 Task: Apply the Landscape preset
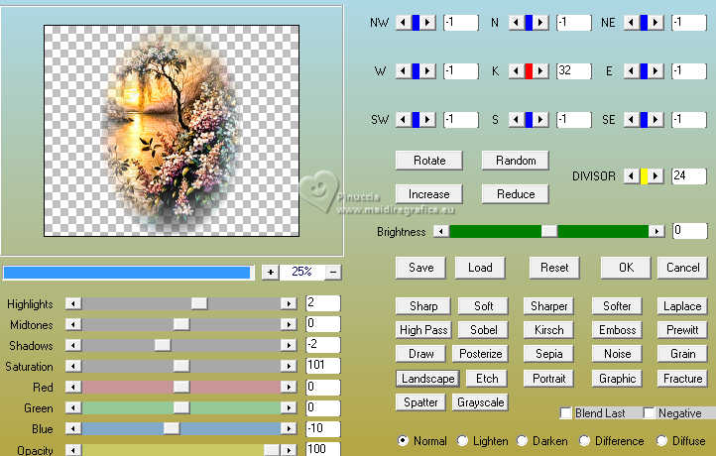click(427, 379)
